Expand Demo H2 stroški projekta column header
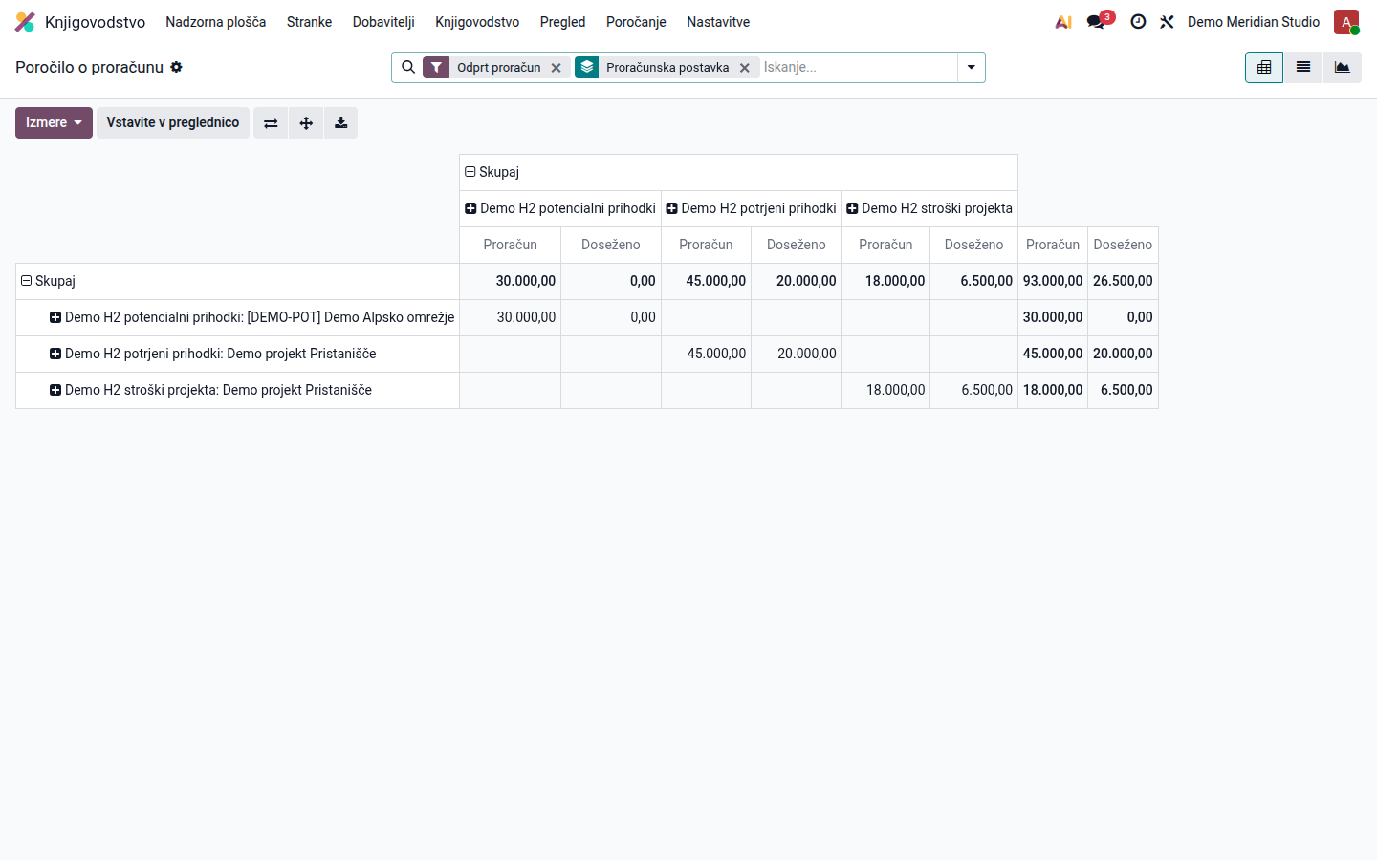Viewport: 1377px width, 860px height. pyautogui.click(x=929, y=208)
